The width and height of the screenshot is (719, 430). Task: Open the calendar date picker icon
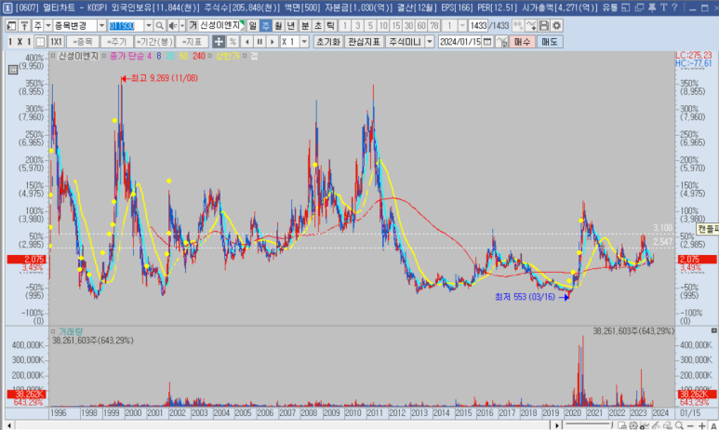(487, 42)
